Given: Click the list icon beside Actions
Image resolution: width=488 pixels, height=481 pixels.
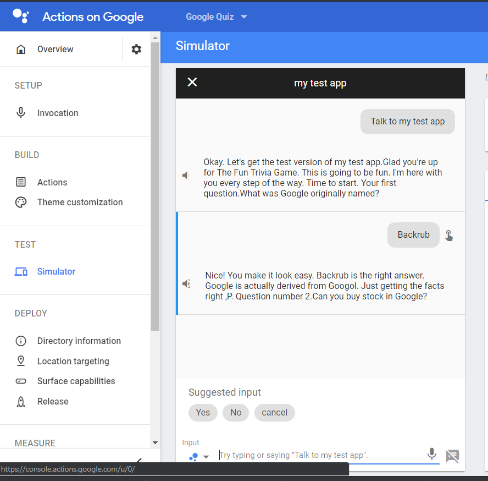Looking at the screenshot, I should click(x=21, y=182).
